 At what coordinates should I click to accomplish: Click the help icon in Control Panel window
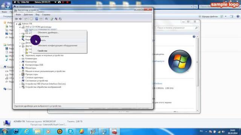(194, 36)
